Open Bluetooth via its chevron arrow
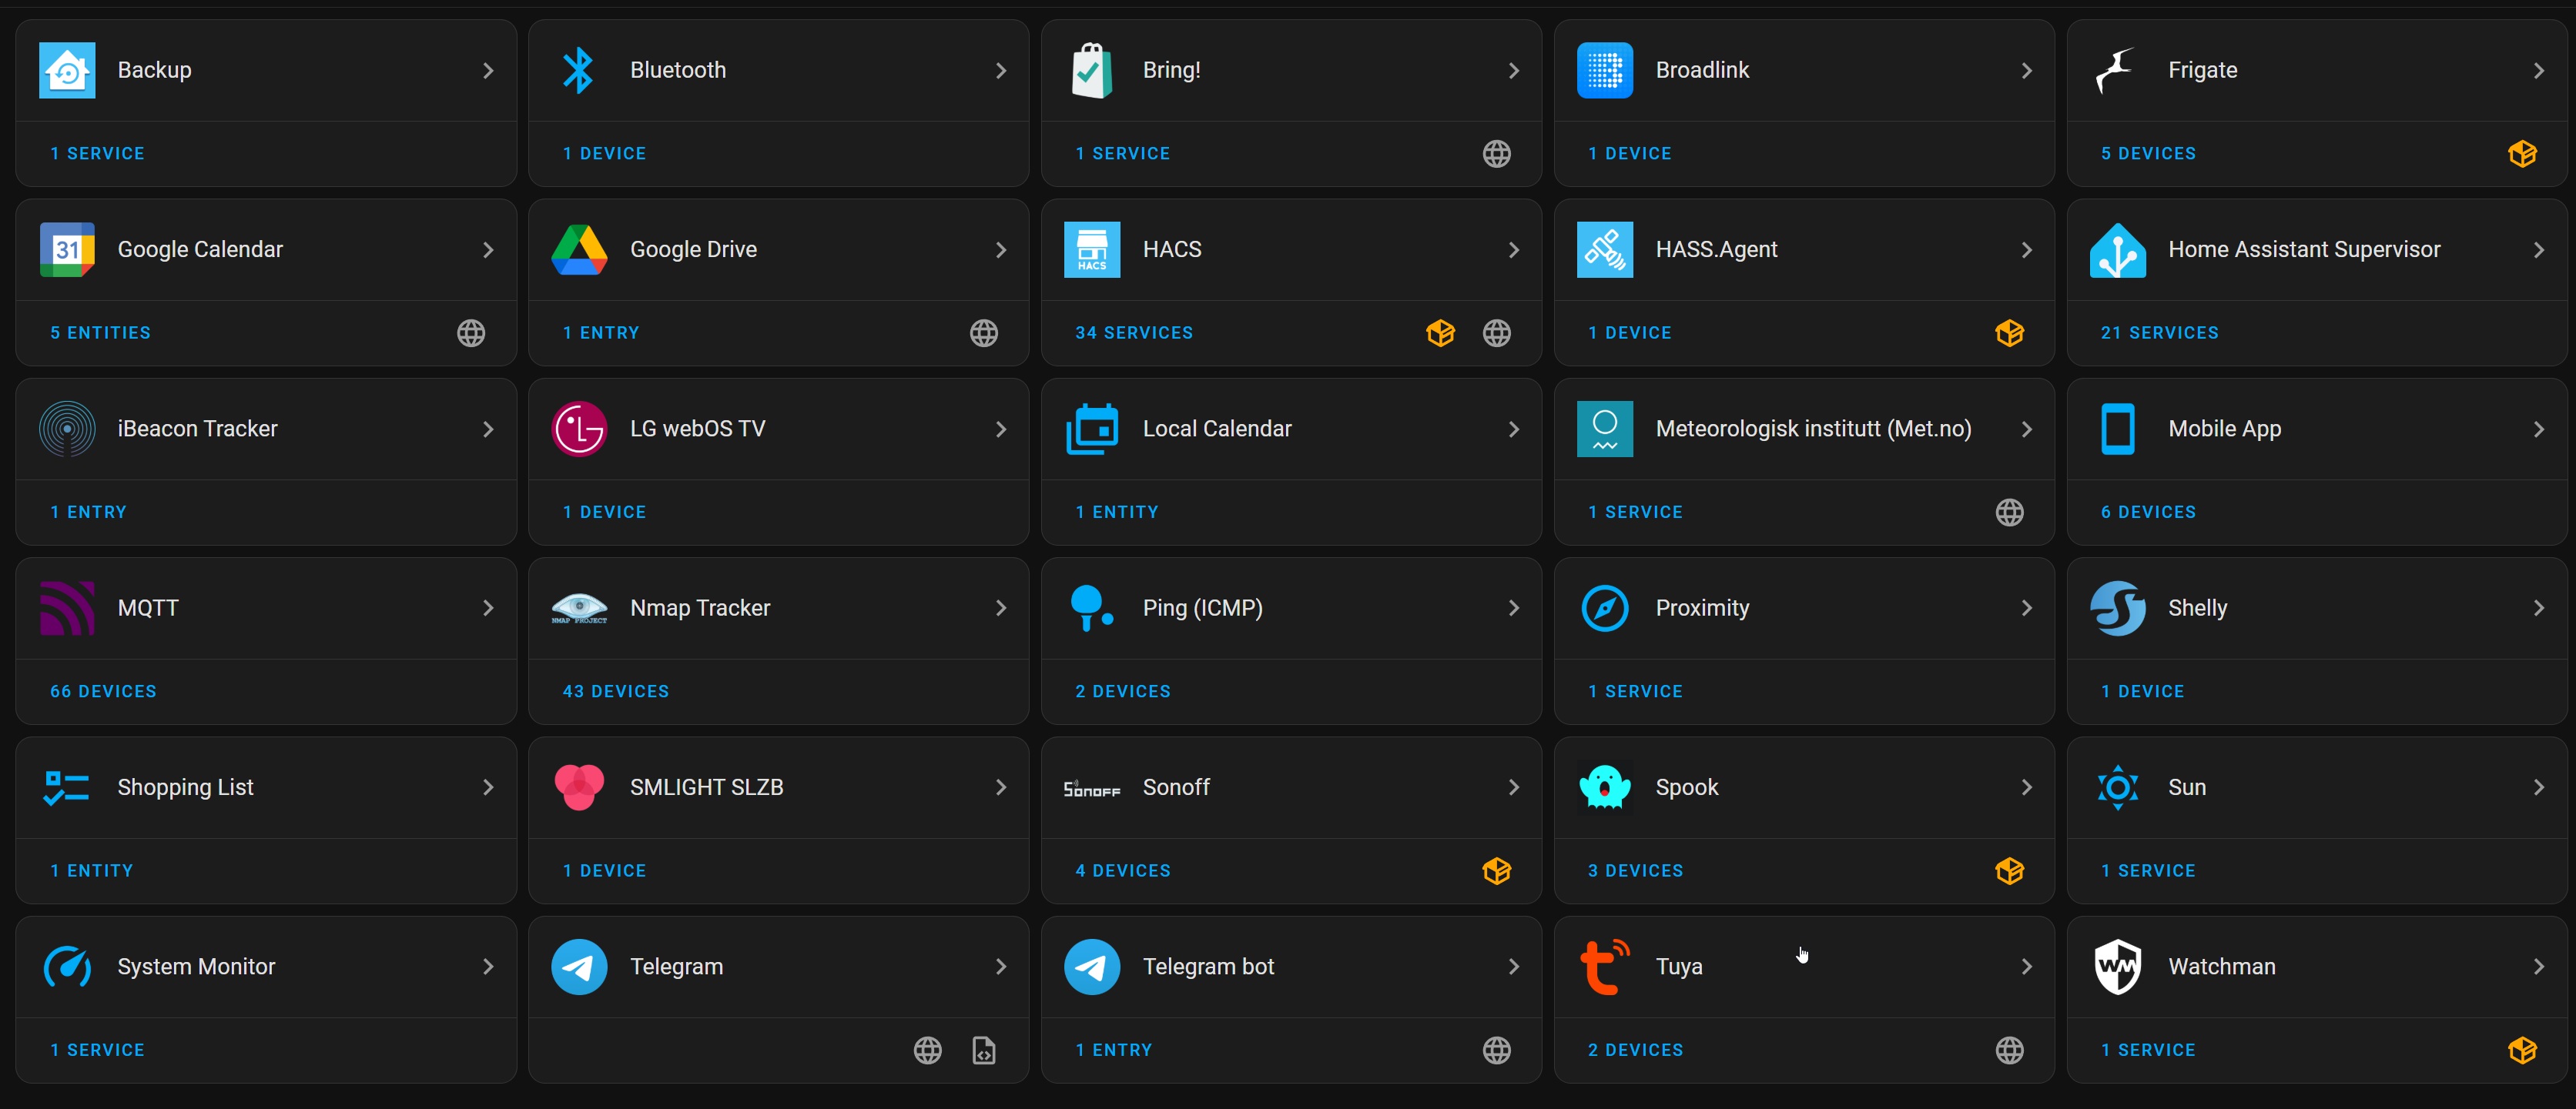2576x1109 pixels. tap(1001, 70)
